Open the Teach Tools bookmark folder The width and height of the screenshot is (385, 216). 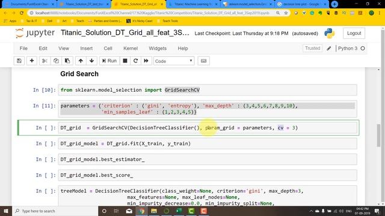[x=167, y=21]
